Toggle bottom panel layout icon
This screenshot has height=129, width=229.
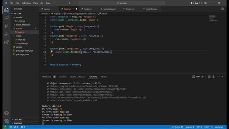(196, 3)
